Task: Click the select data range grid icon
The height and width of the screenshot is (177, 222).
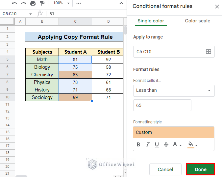Action: click(208, 52)
